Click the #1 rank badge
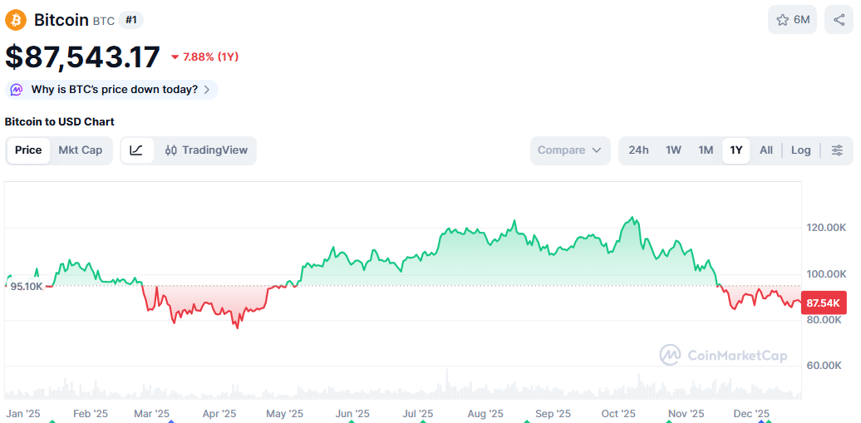Image resolution: width=861 pixels, height=423 pixels. pyautogui.click(x=131, y=20)
